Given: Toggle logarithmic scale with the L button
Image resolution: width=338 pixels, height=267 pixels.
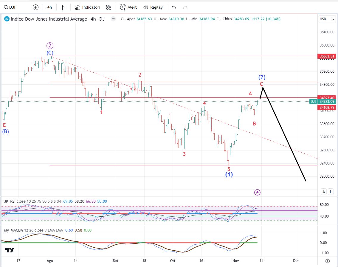Looking at the screenshot, I should pyautogui.click(x=331, y=192).
